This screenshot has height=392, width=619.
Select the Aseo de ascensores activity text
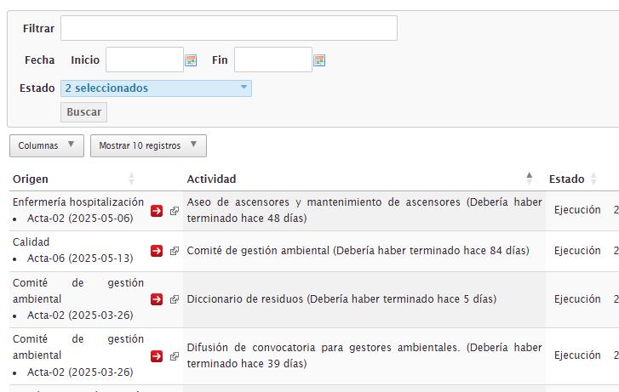364,210
